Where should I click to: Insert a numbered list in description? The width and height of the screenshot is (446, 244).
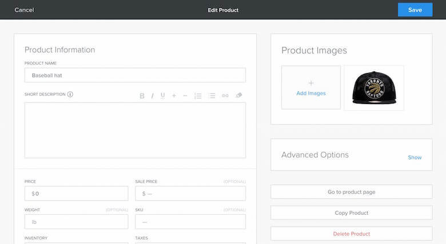point(198,95)
